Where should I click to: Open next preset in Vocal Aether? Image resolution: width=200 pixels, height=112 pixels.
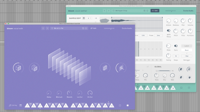109,11
